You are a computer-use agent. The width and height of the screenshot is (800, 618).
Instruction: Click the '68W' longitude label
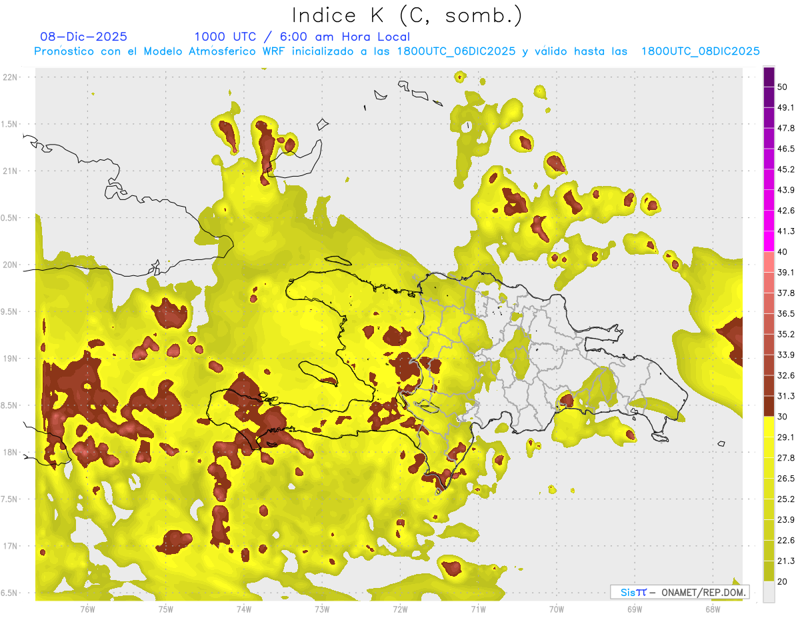click(x=713, y=609)
